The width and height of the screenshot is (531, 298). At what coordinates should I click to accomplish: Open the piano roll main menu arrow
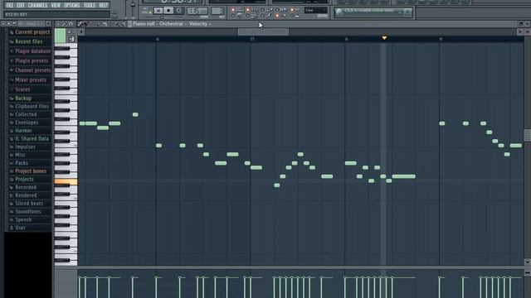click(x=58, y=24)
